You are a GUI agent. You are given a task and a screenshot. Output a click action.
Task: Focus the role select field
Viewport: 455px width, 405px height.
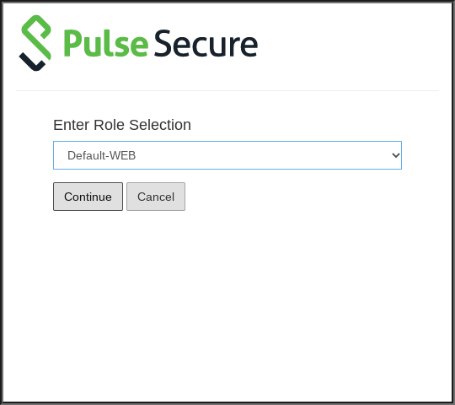tap(227, 155)
